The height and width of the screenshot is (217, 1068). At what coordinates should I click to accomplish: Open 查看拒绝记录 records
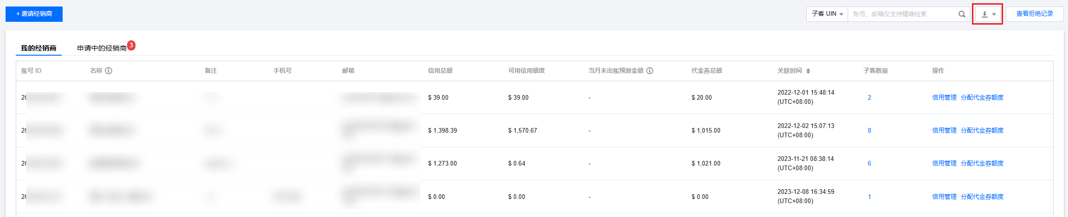[x=1035, y=14]
